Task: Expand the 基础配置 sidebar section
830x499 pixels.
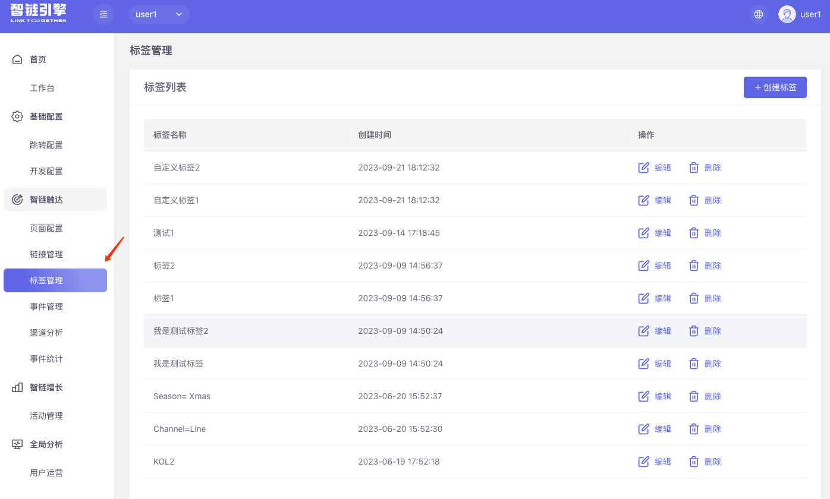Action: (46, 116)
